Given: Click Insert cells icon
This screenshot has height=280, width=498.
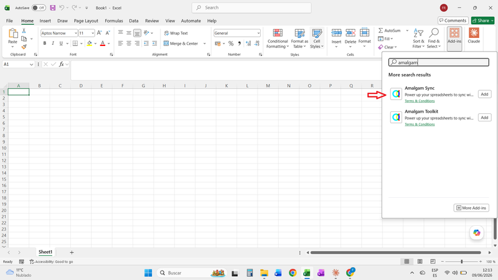Looking at the screenshot, I should point(336,33).
